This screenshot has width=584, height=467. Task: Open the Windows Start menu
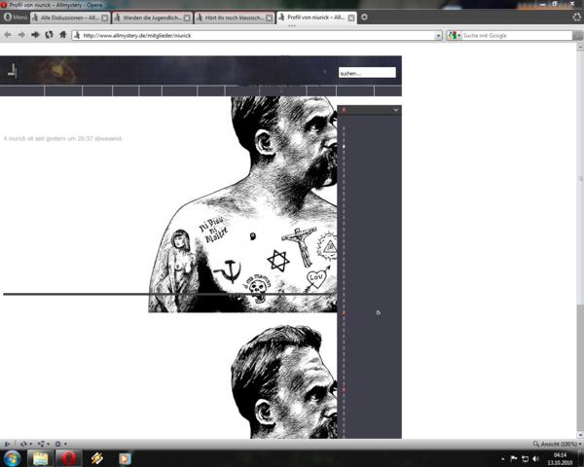click(13, 458)
